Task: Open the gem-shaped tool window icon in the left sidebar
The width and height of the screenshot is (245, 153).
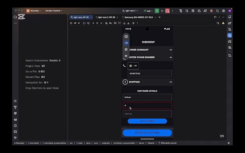Action: [15, 113]
